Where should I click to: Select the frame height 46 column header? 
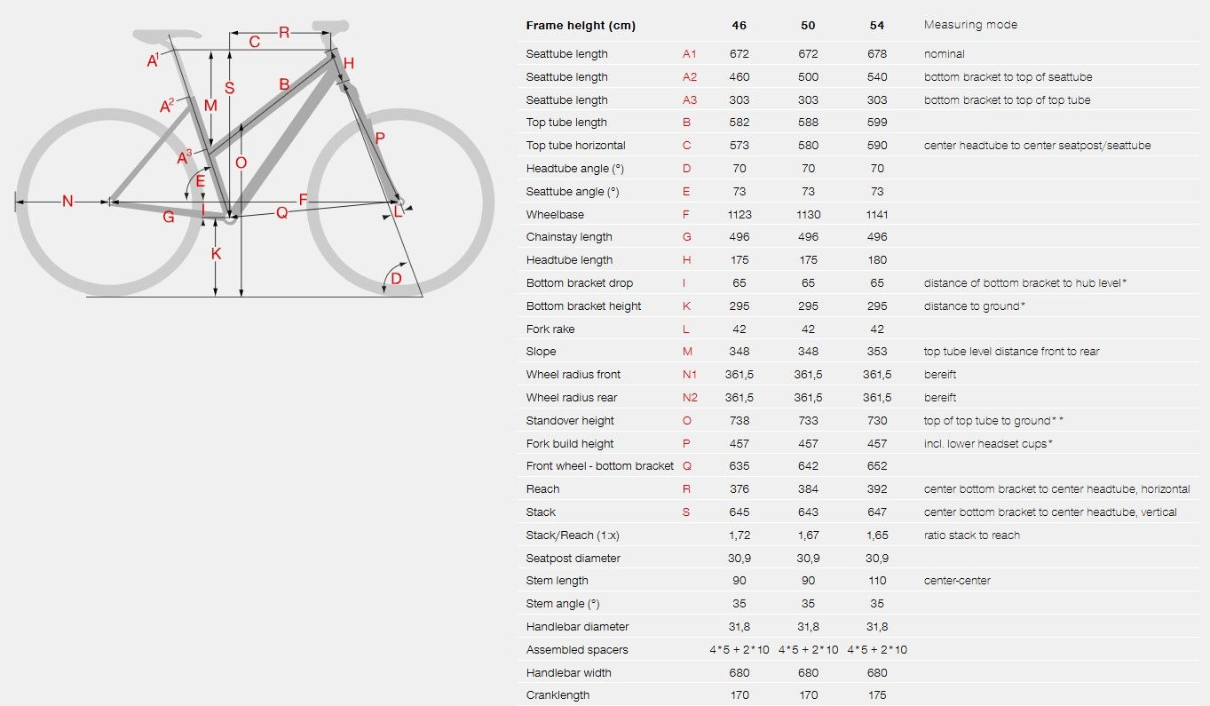[739, 26]
